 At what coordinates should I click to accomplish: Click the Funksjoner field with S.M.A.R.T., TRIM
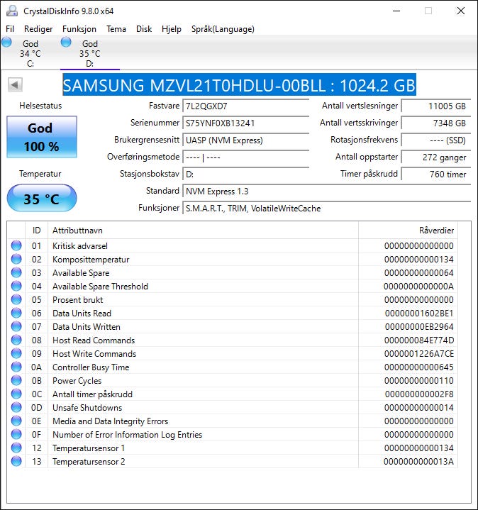point(326,208)
